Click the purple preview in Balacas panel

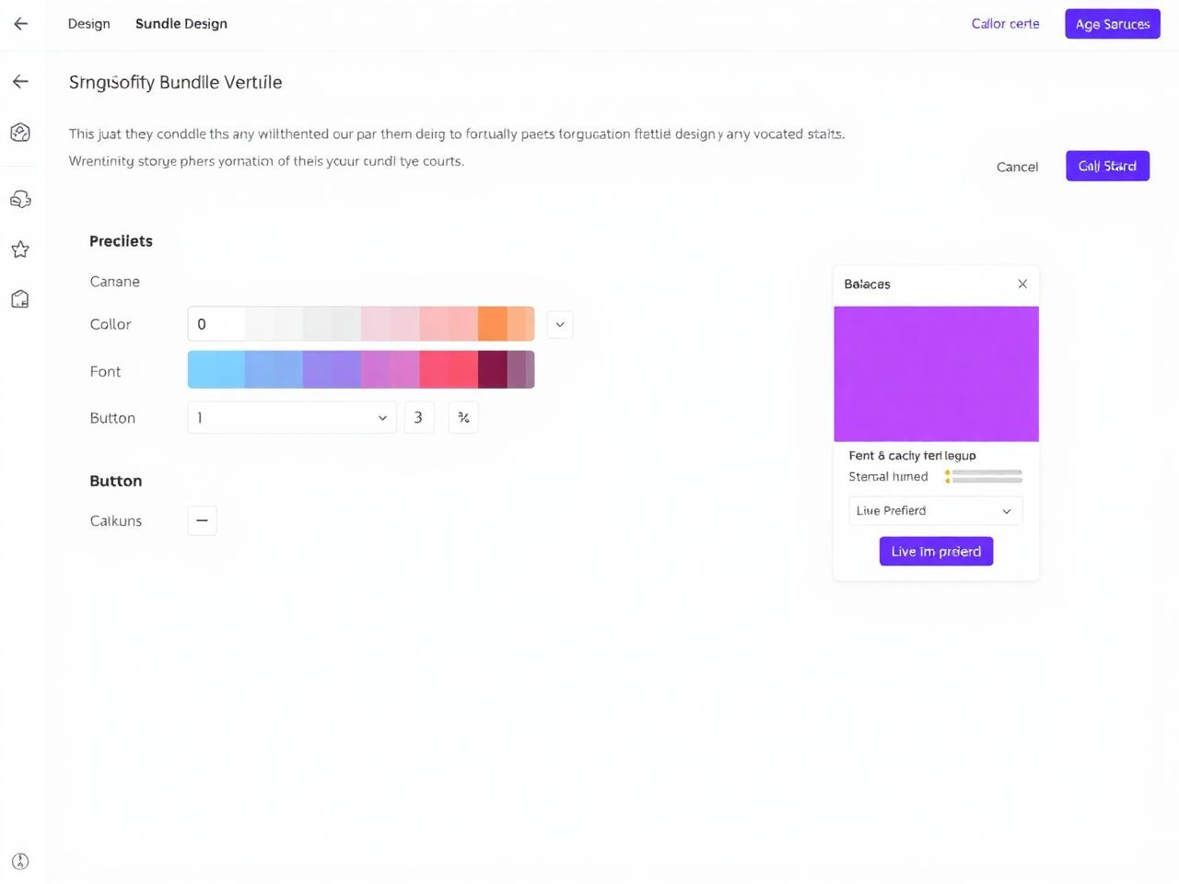(x=936, y=374)
